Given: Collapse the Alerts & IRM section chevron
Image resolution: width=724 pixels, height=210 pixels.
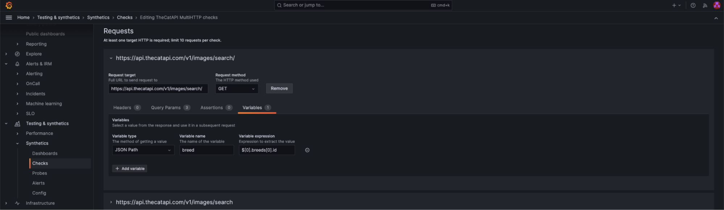Looking at the screenshot, I should point(6,64).
